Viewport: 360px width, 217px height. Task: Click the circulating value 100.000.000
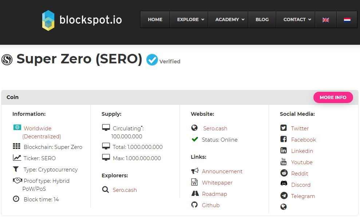coord(127,137)
